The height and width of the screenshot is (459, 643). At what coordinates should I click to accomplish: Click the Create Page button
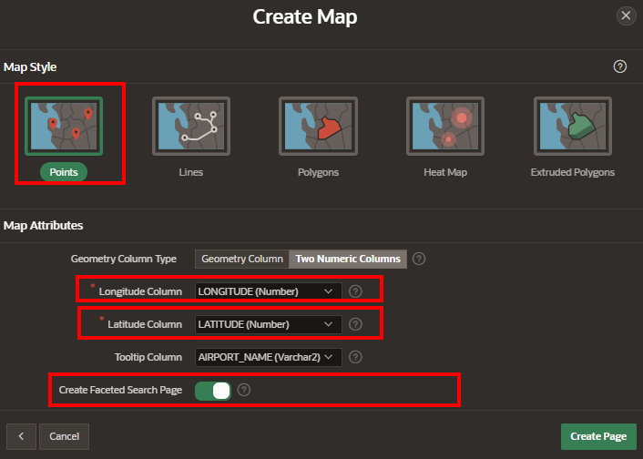tap(598, 436)
